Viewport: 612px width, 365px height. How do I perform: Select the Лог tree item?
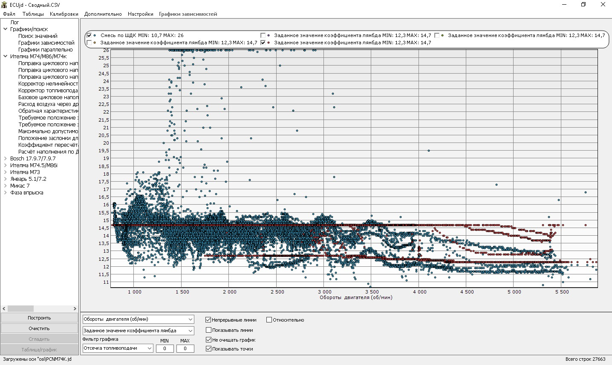point(14,23)
